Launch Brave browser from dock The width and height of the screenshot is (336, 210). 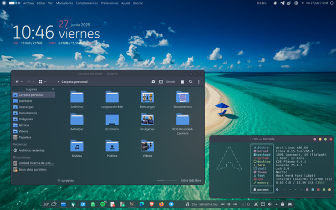(x=151, y=204)
